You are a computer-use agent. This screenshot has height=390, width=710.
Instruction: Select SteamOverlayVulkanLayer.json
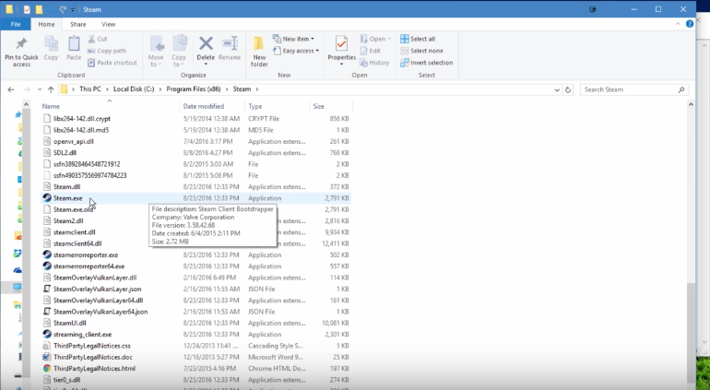click(97, 289)
